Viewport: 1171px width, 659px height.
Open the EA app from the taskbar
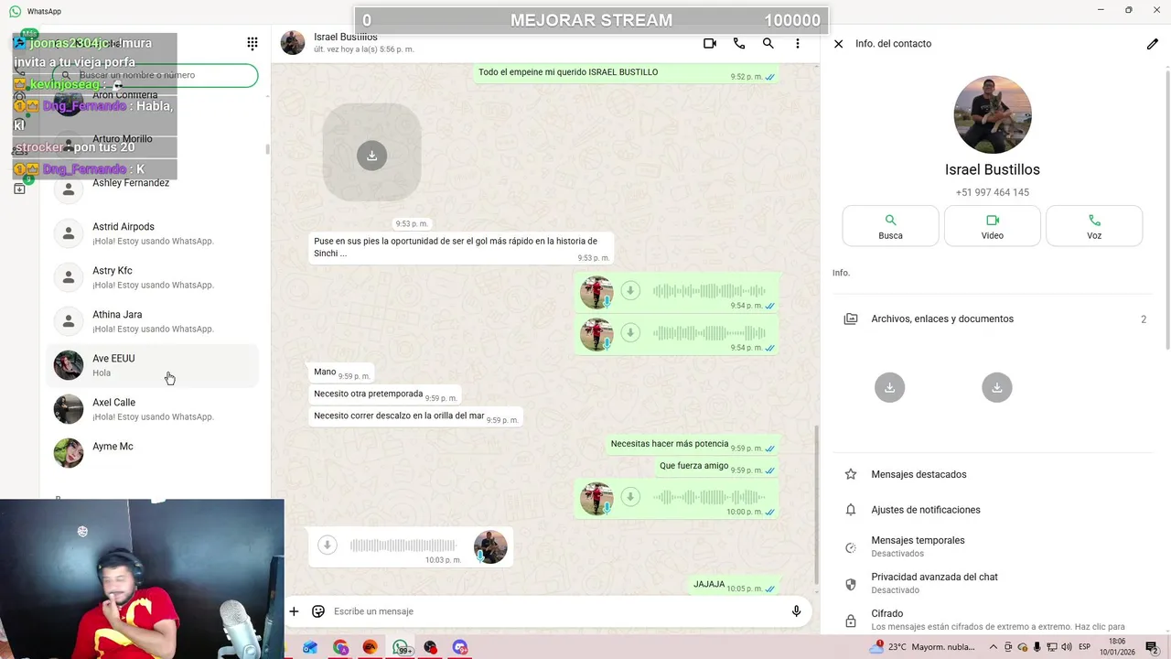[x=371, y=647]
